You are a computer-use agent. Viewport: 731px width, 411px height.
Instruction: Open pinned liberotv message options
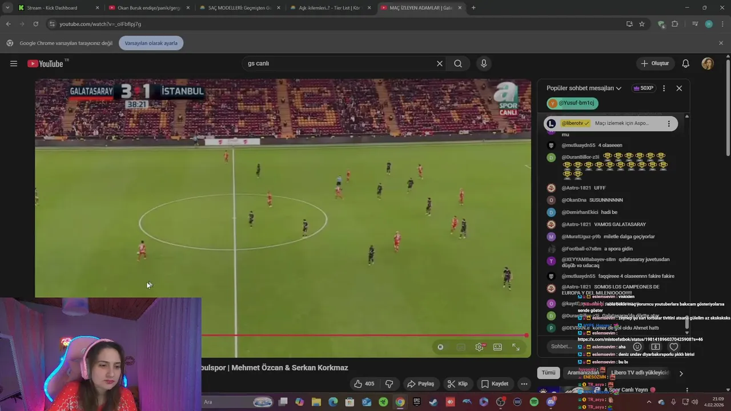click(x=669, y=123)
